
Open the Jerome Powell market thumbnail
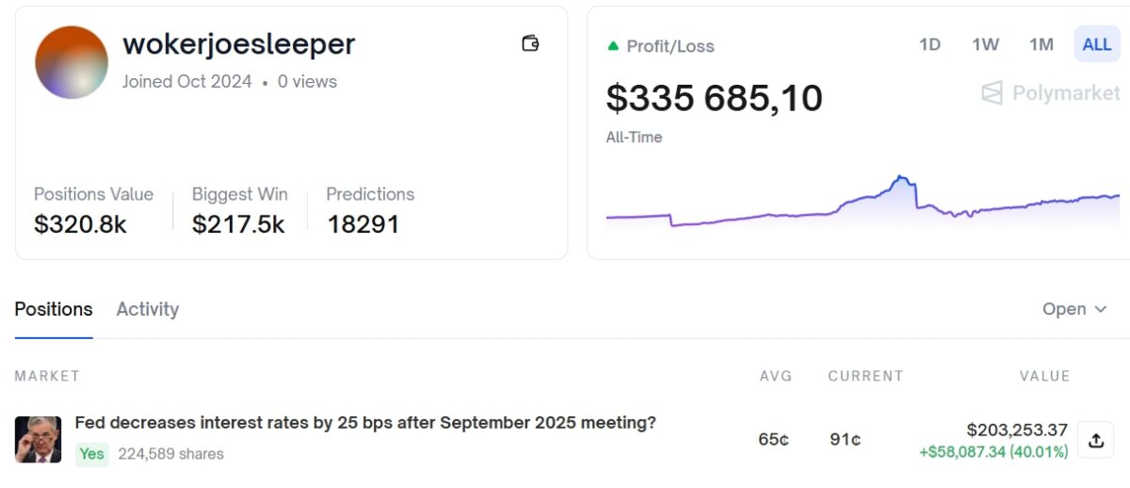38,439
